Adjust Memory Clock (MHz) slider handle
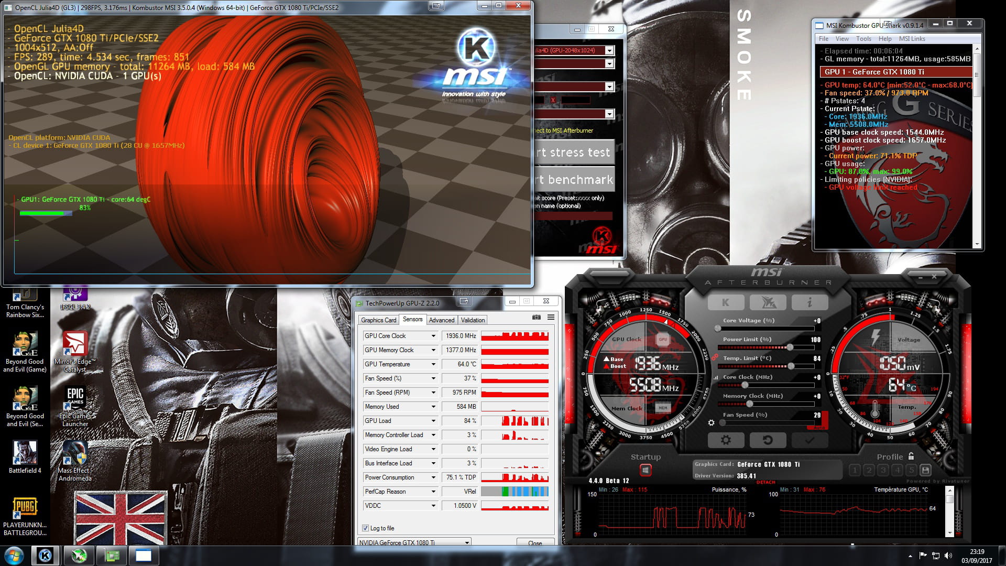The width and height of the screenshot is (1006, 566). coord(750,404)
